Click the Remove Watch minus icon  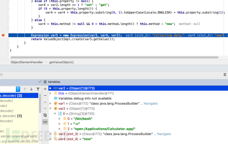[x=45, y=96]
